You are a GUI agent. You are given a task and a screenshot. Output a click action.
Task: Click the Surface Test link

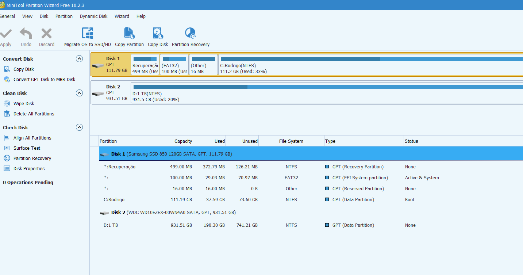tap(27, 148)
